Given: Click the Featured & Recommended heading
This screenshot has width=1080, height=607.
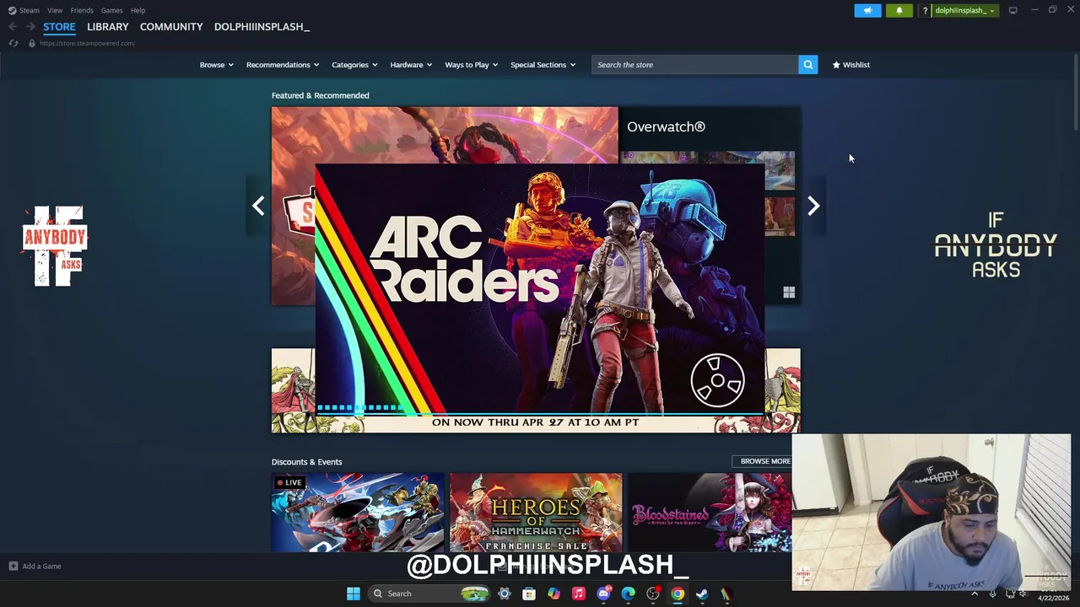Looking at the screenshot, I should coord(320,95).
